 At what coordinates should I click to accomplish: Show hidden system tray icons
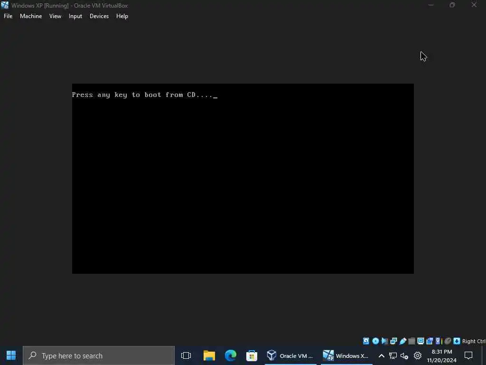click(382, 355)
